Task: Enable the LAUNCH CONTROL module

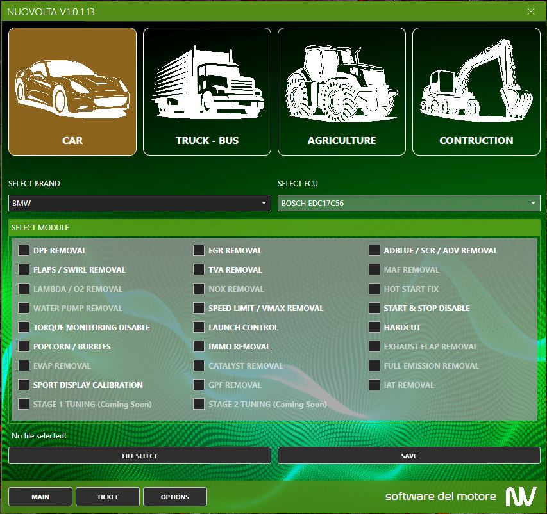Action: pos(199,327)
